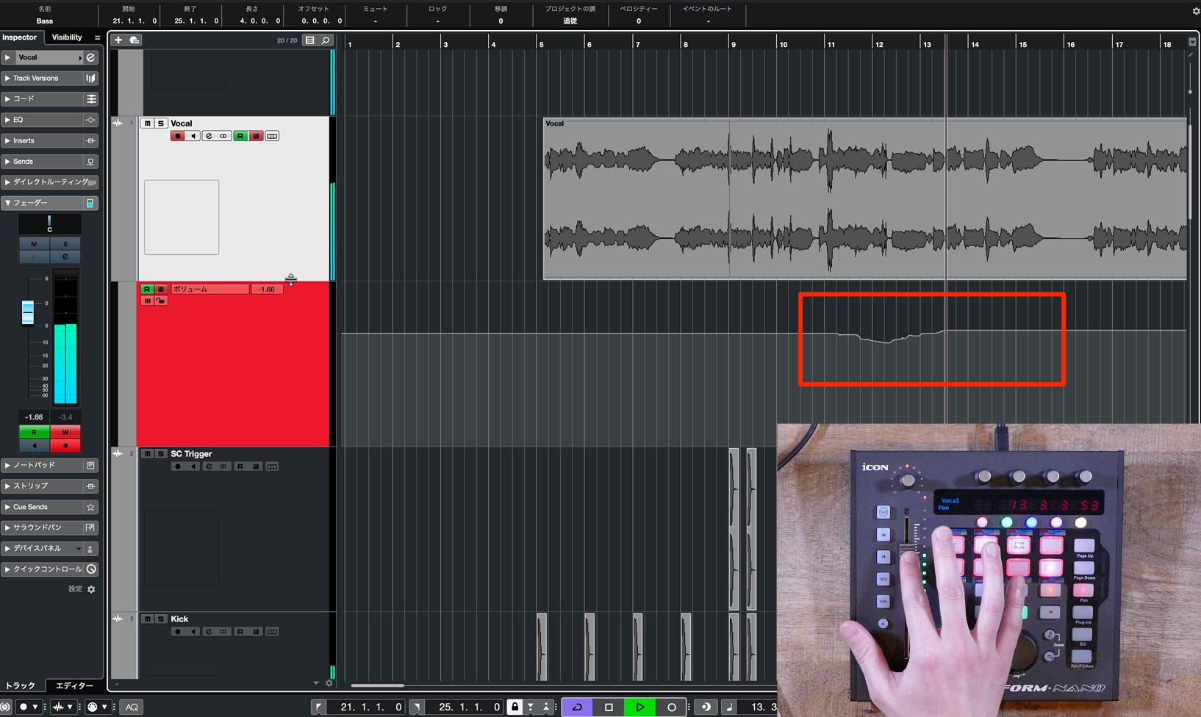1201x717 pixels.
Task: Open the Vocal channel settings 'e' icon in Inspector header
Action: [91, 57]
